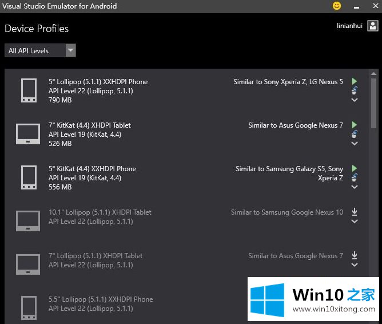
Task: Reset the 5" KitKat XXHDPI Phone image
Action: point(355,177)
